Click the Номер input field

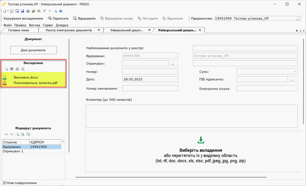[x=150, y=71]
